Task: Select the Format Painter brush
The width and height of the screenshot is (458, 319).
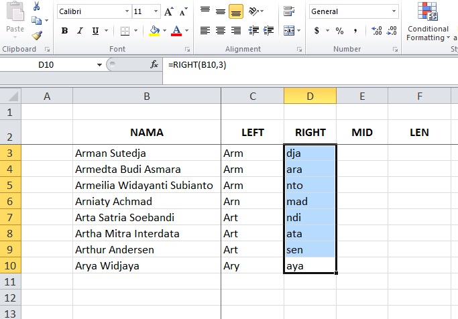Action: (x=36, y=36)
